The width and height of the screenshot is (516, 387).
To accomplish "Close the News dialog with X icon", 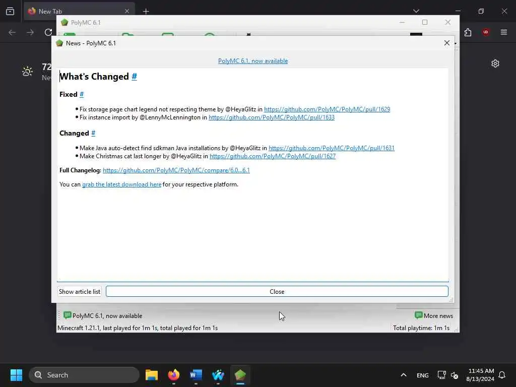I will click(446, 43).
